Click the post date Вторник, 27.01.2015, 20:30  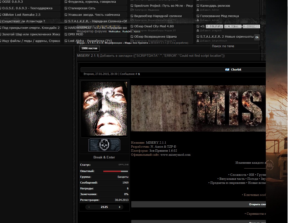tap(101, 74)
